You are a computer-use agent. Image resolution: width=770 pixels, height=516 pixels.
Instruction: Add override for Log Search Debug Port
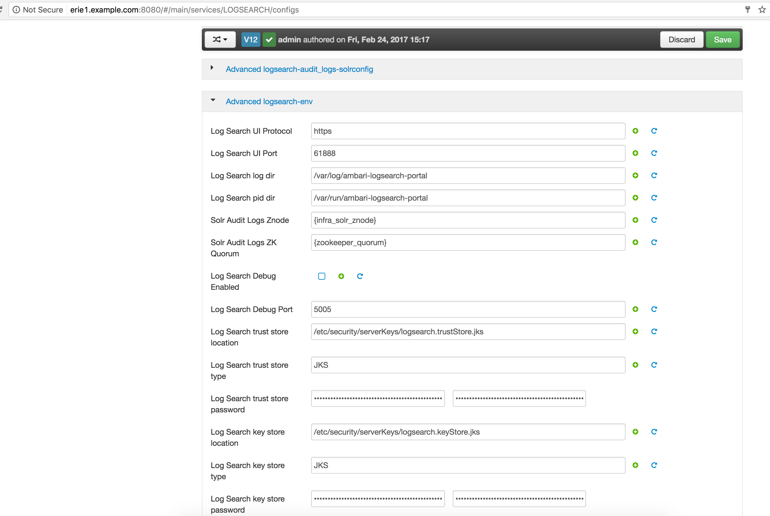click(x=635, y=309)
